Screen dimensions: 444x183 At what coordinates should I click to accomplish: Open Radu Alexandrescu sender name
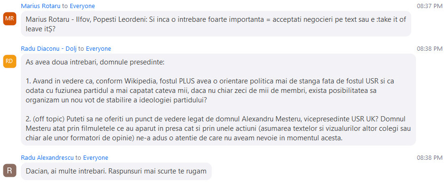coord(47,157)
